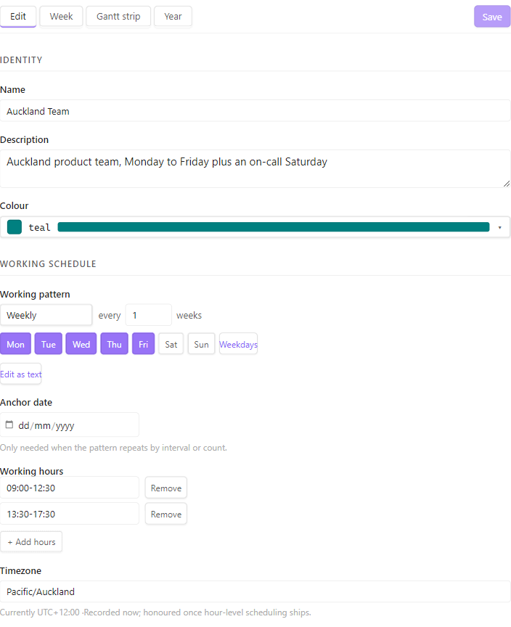Grab the Description resize handle
This screenshot has width=511, height=627.
pyautogui.click(x=507, y=184)
